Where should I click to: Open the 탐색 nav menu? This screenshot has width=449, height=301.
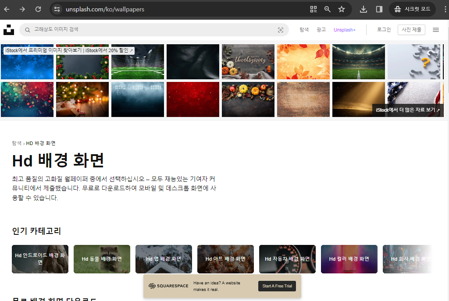click(304, 30)
